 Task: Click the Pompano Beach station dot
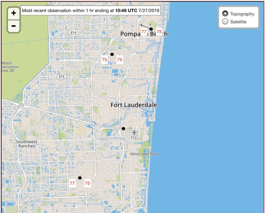click(151, 29)
